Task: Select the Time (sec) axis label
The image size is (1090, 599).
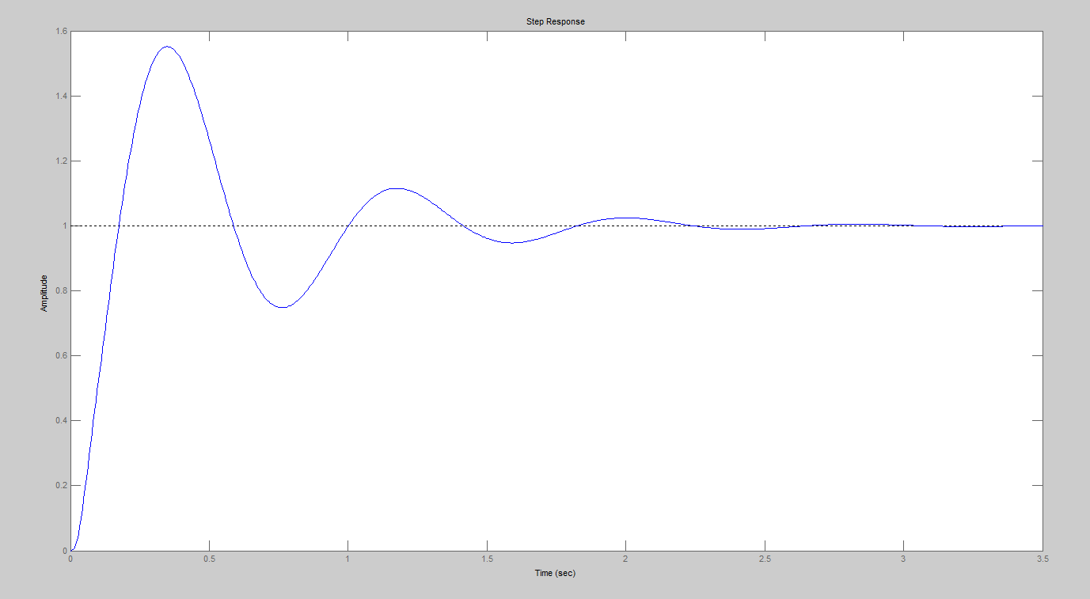Action: coord(556,574)
